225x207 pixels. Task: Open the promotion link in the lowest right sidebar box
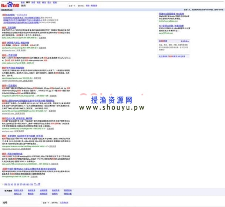click(172, 57)
